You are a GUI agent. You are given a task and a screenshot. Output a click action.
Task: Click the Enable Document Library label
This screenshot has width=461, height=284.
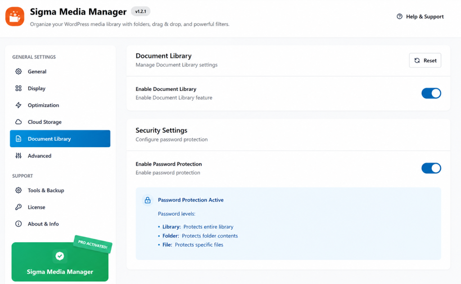click(166, 89)
